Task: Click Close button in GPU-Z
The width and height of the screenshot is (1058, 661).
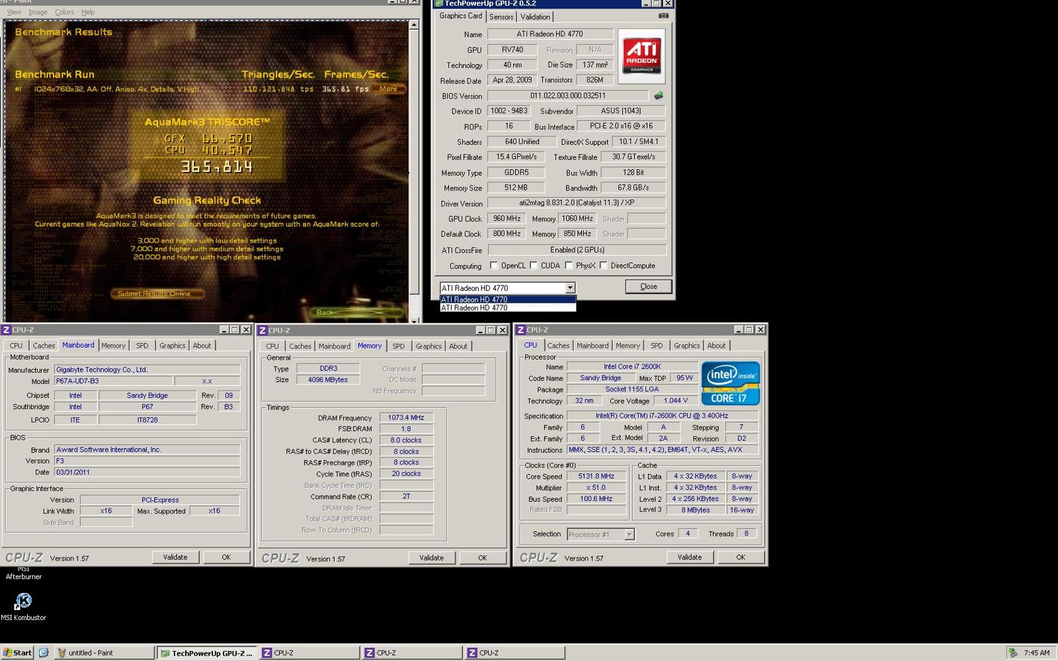Action: point(649,286)
